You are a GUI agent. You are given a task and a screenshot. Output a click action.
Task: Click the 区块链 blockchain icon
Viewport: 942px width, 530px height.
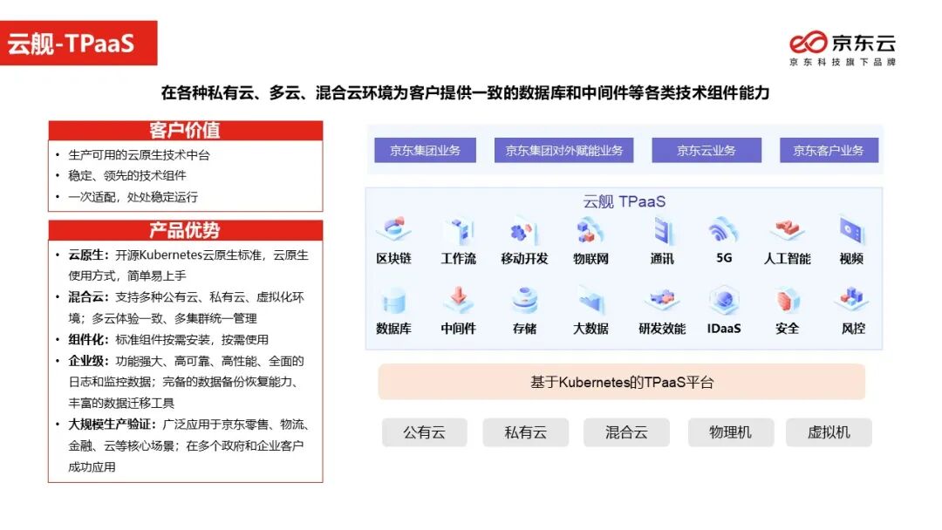pyautogui.click(x=393, y=230)
